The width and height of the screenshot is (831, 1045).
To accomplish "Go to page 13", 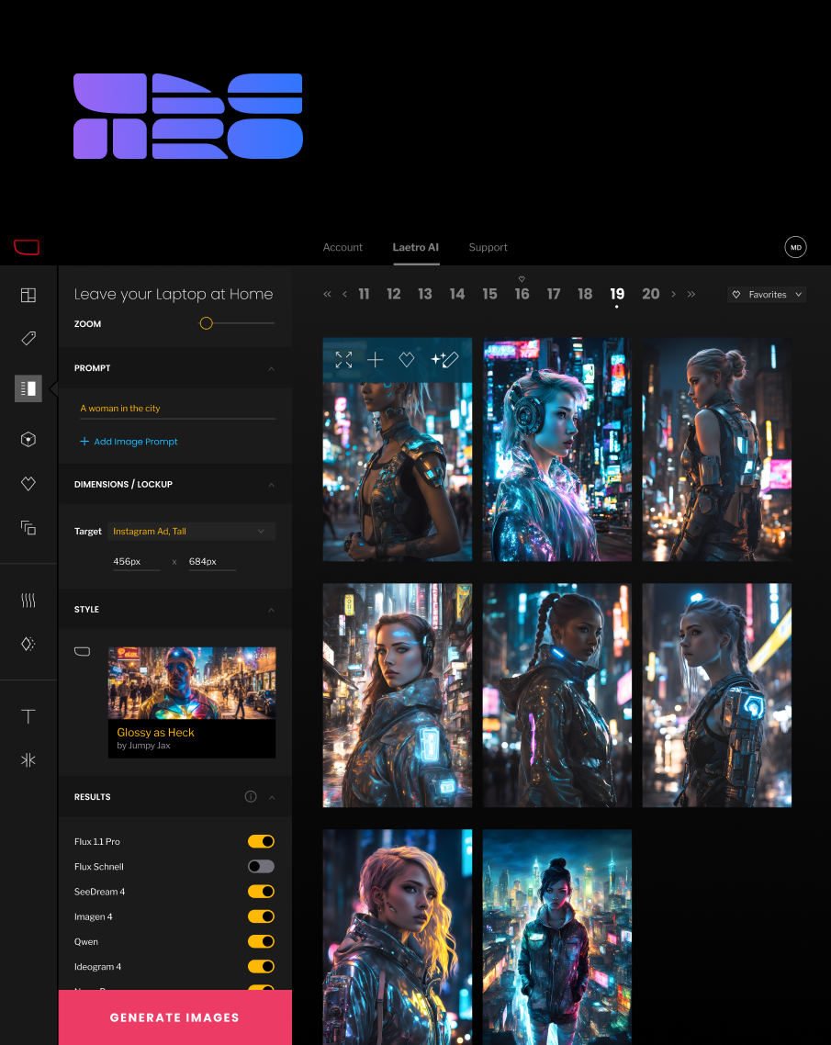I will coord(425,294).
